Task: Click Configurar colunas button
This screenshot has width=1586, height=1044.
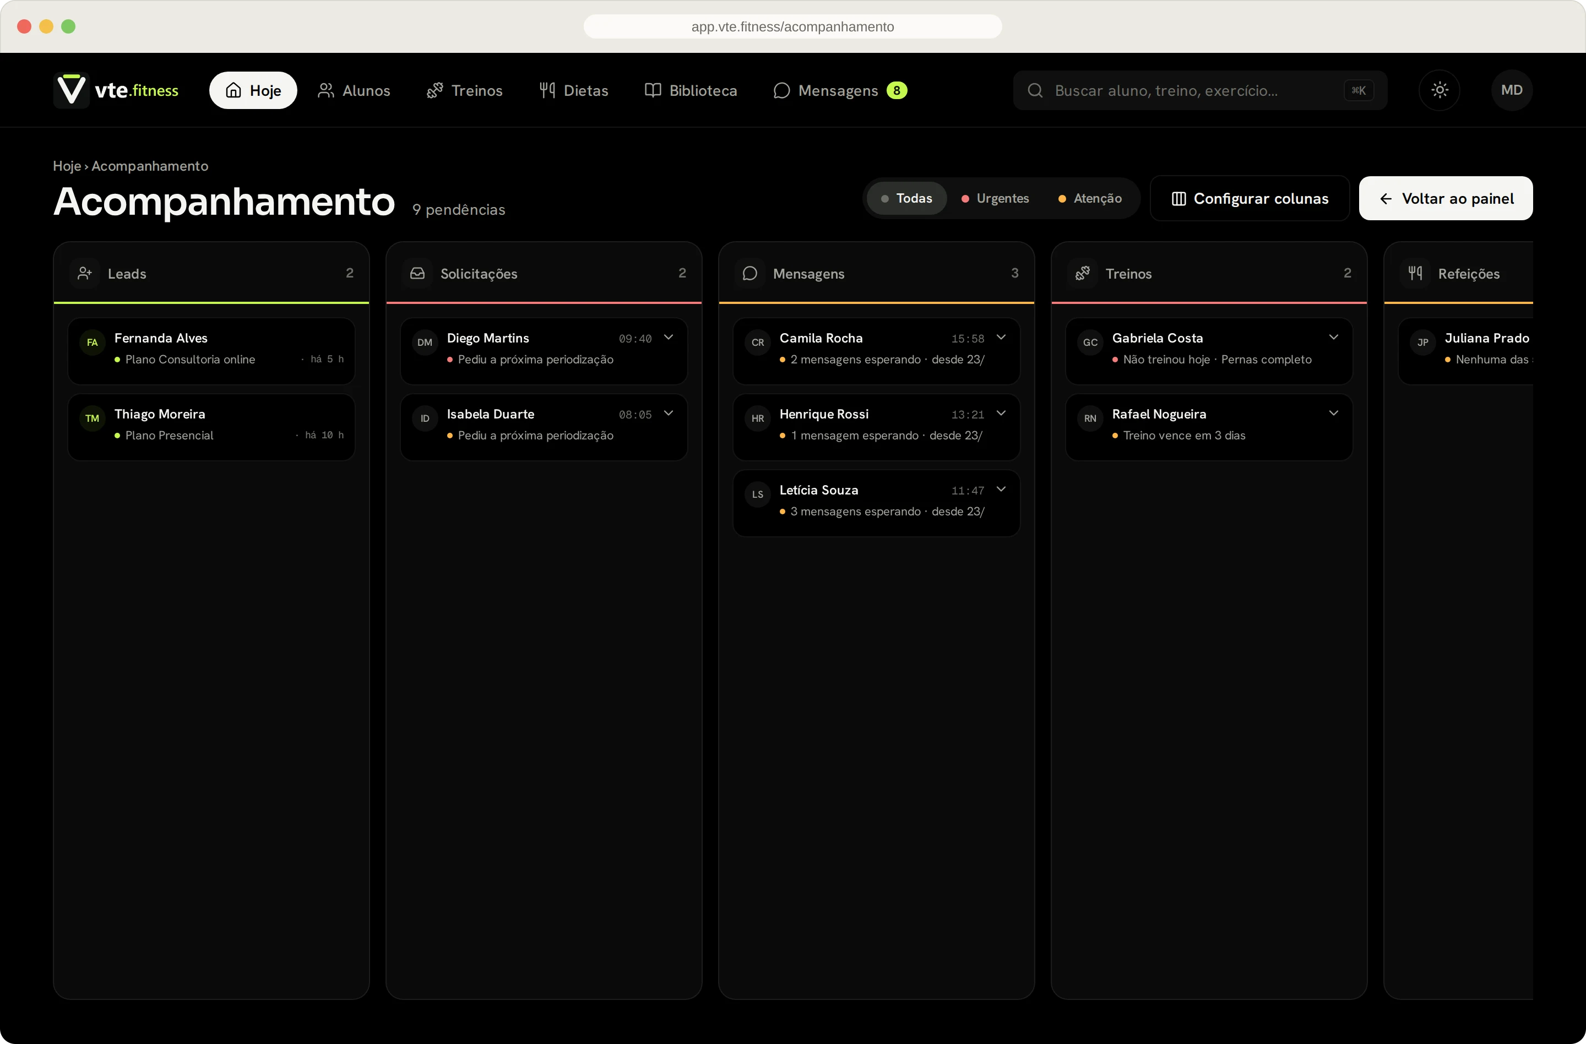Action: click(1250, 199)
